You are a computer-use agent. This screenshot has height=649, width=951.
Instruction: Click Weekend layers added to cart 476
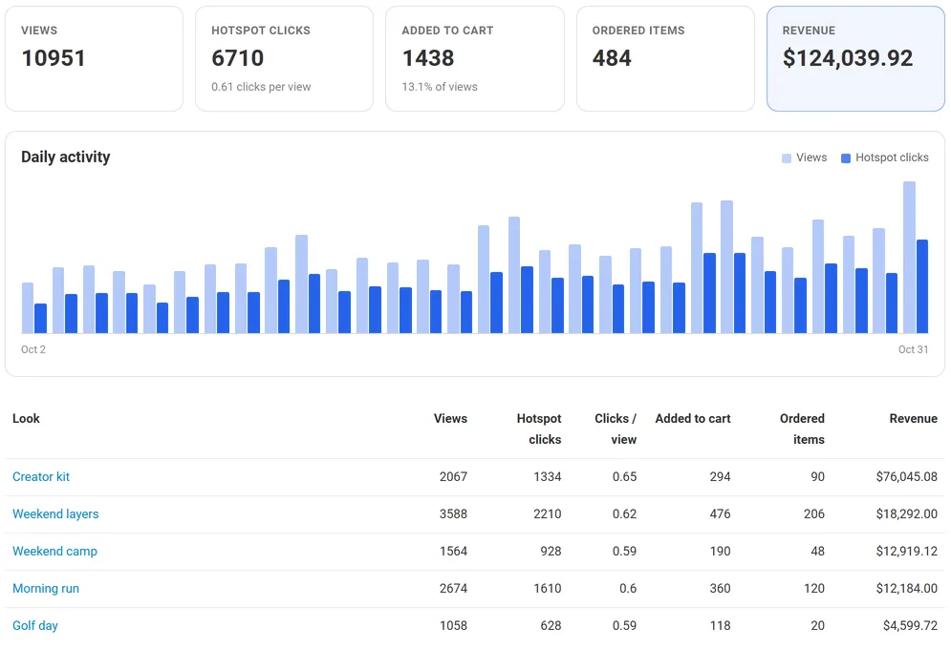[721, 514]
